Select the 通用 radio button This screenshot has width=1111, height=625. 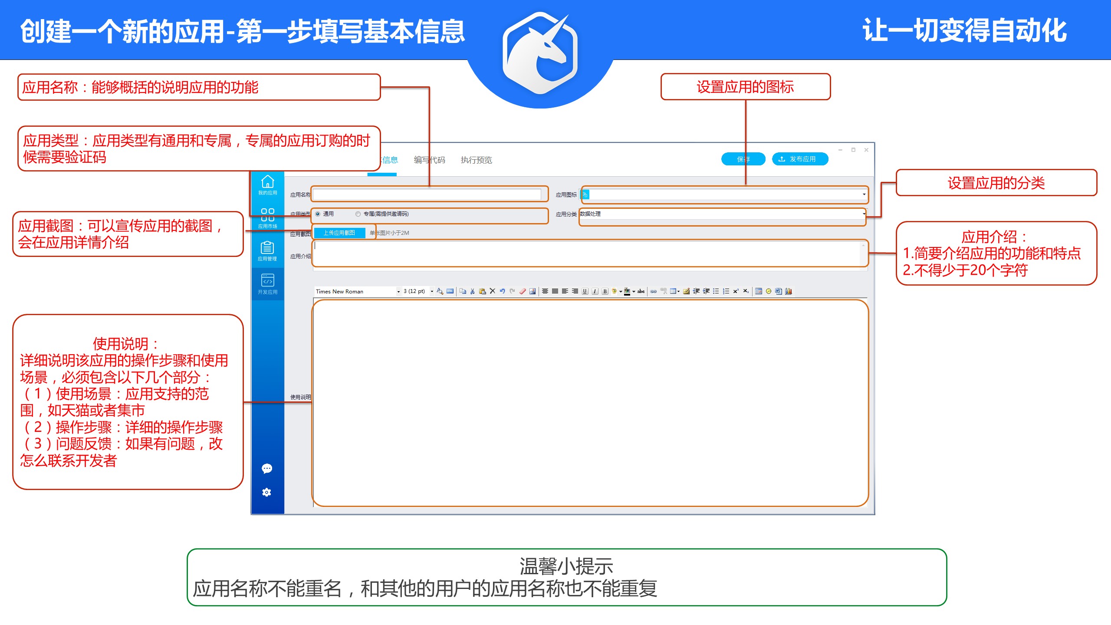tap(318, 214)
